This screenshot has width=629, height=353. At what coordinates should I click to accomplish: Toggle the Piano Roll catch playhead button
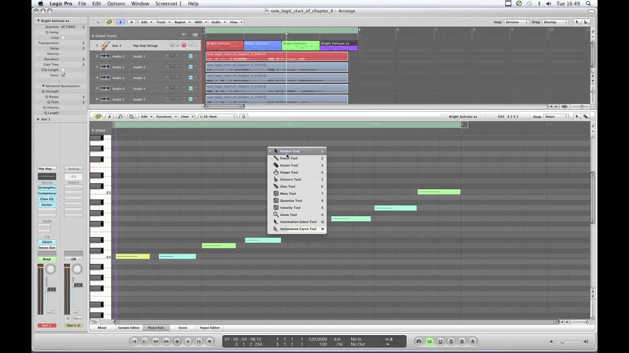109,117
